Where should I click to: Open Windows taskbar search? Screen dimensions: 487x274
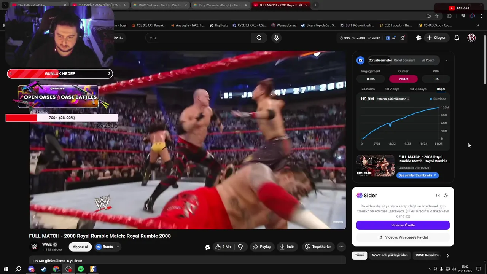pyautogui.click(x=18, y=269)
